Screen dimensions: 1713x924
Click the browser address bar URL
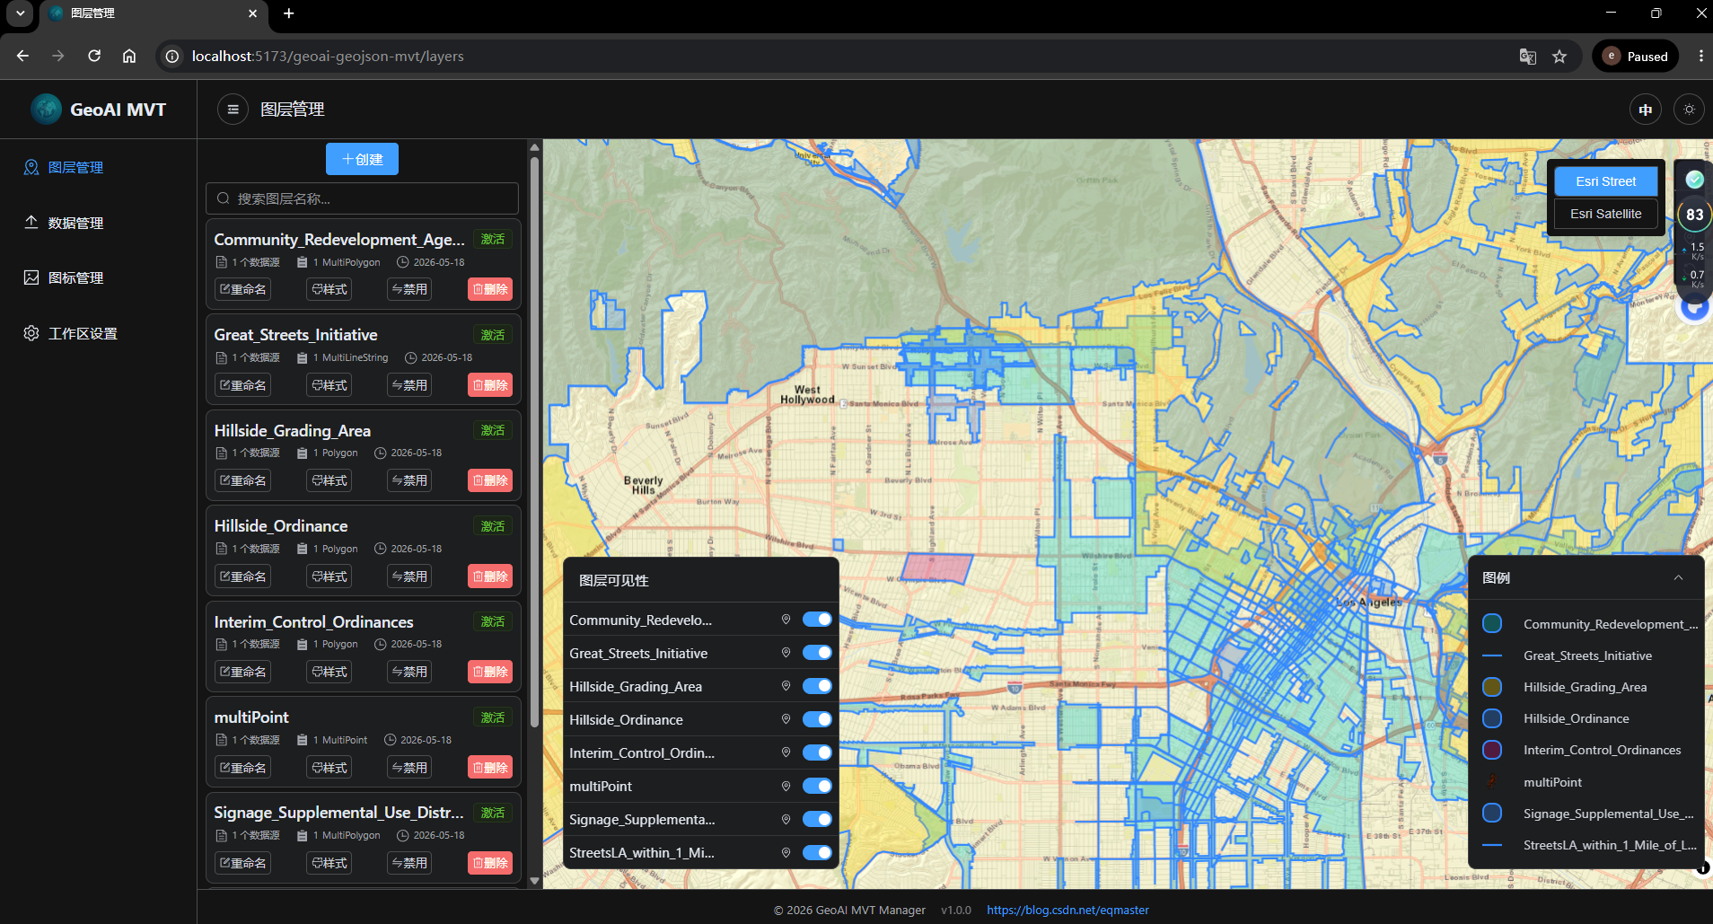click(x=328, y=56)
